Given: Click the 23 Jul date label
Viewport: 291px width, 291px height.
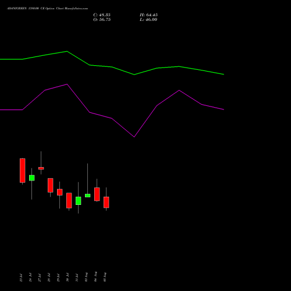Looking at the screenshot, I should click(21, 278).
